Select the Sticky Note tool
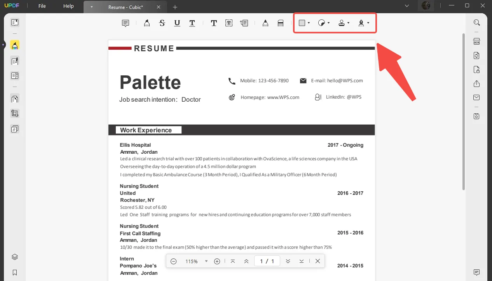This screenshot has height=281, width=492. pyautogui.click(x=126, y=23)
